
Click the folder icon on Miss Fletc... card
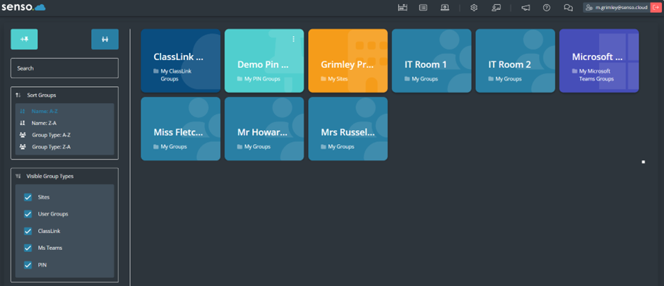[156, 147]
